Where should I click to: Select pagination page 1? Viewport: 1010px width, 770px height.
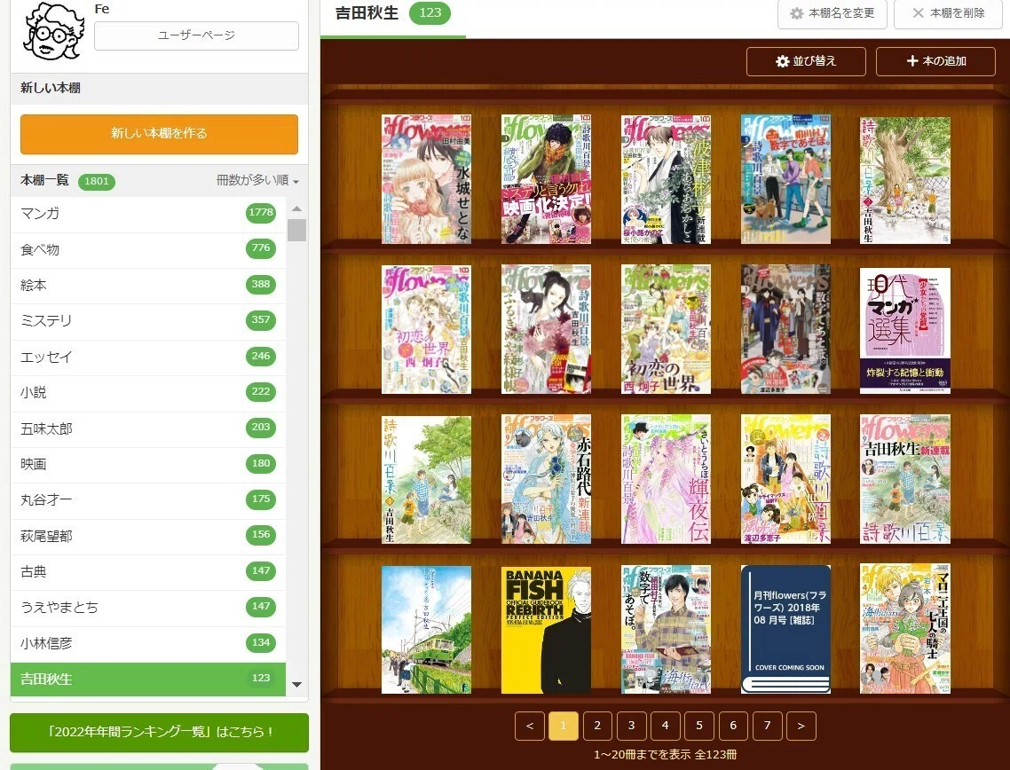coord(564,727)
